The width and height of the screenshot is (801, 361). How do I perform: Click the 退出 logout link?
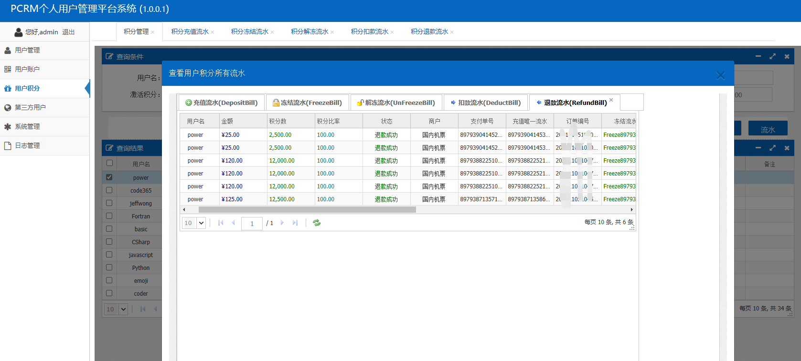pyautogui.click(x=68, y=32)
